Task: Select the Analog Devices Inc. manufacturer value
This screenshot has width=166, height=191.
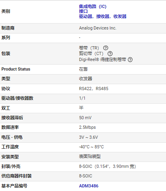Action: click(x=98, y=28)
